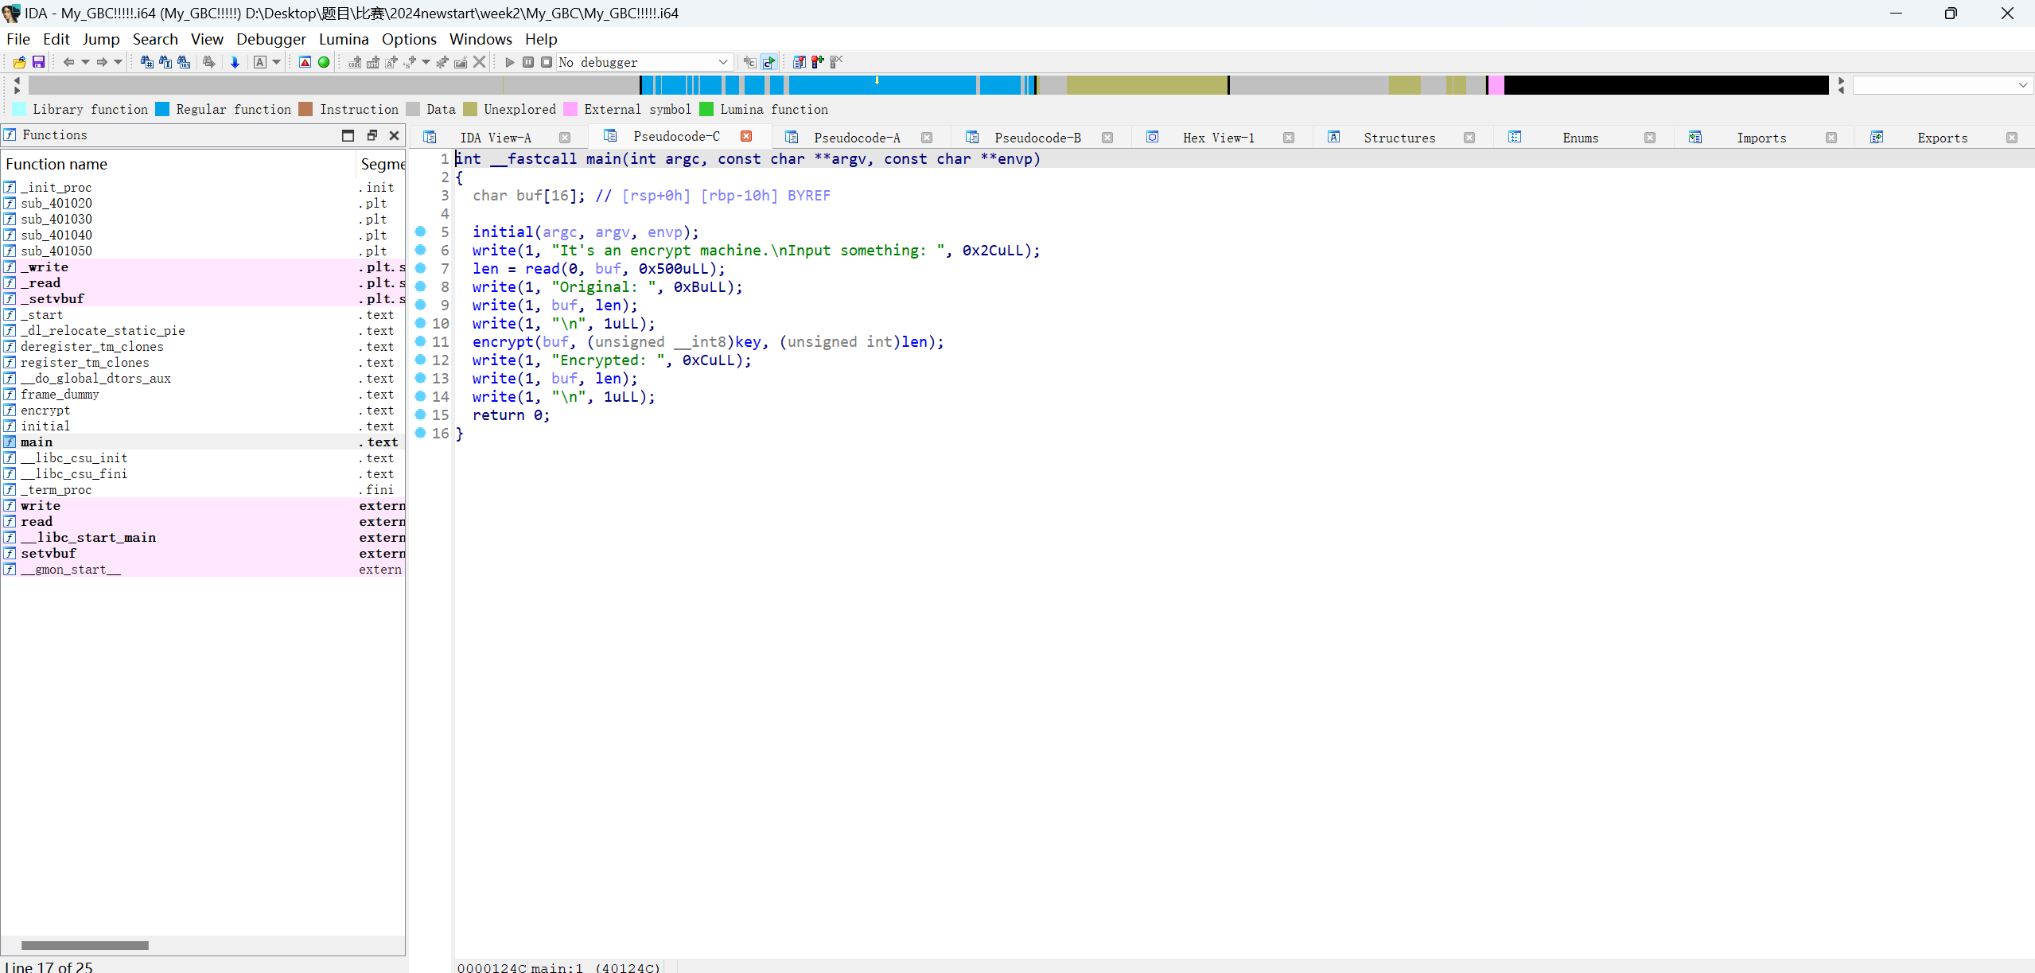Image resolution: width=2035 pixels, height=973 pixels.
Task: Click the delete breakpoint icon
Action: tap(835, 62)
